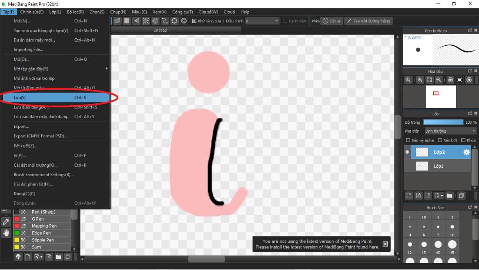Viewport: 479px width, 270px height.
Task: Open the Lớp2 layer settings gear
Action: click(466, 152)
